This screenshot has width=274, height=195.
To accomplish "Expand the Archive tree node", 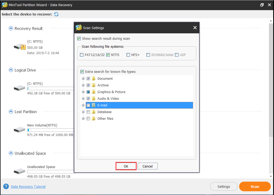I will pos(83,85).
